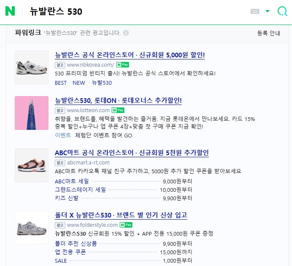Open the 폴더 추천 신상품 price link
Image resolution: width=292 pixels, height=266 pixels.
coord(76,244)
